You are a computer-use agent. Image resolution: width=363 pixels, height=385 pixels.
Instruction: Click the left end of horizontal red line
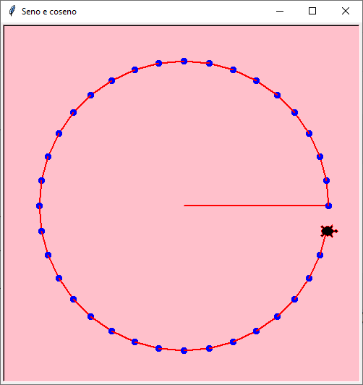(184, 206)
